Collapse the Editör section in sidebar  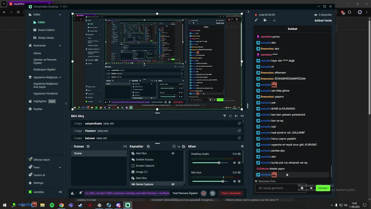click(x=60, y=15)
